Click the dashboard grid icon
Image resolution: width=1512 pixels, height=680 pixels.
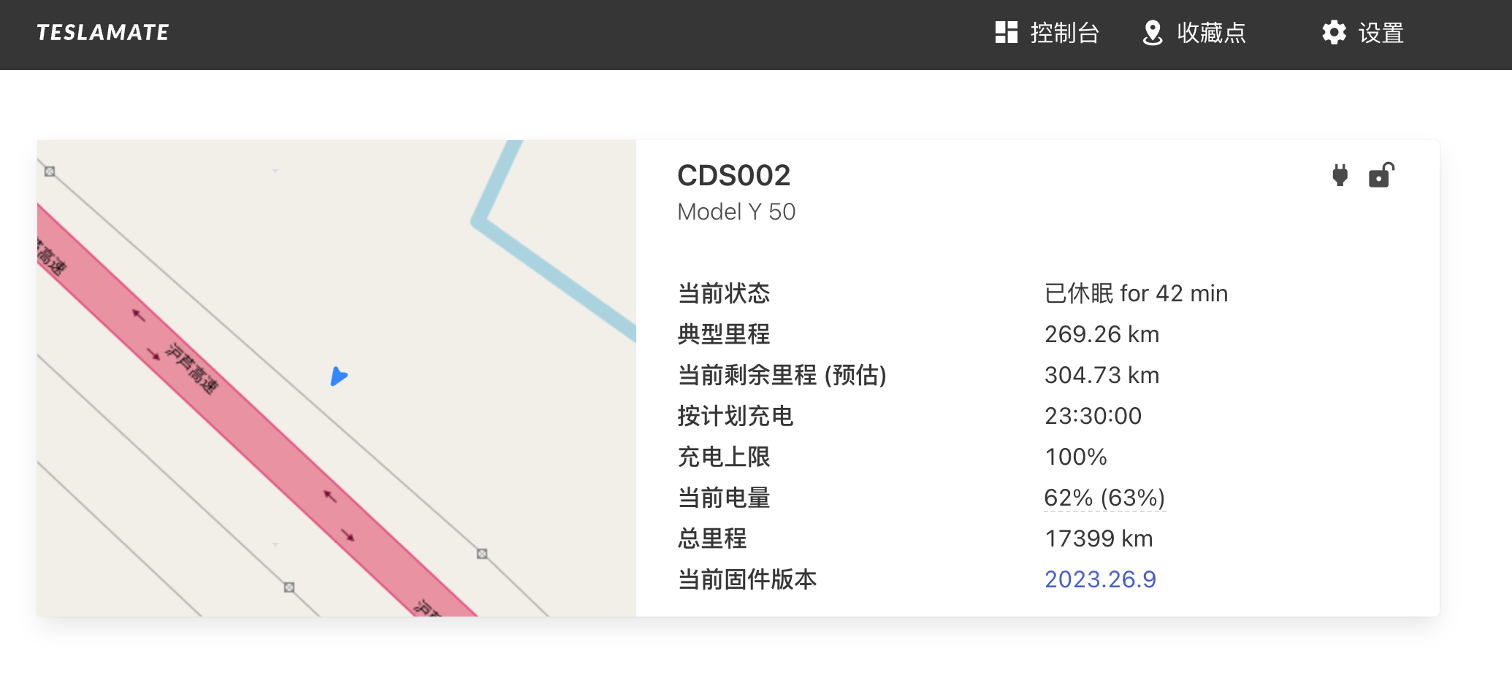(x=1007, y=32)
